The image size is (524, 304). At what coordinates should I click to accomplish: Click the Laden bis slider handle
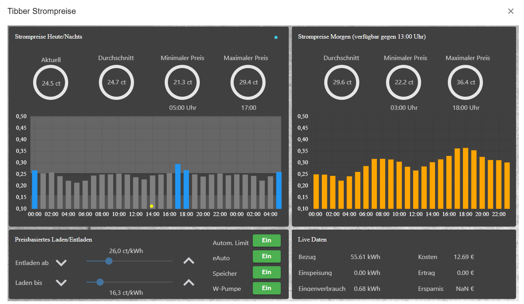click(100, 282)
